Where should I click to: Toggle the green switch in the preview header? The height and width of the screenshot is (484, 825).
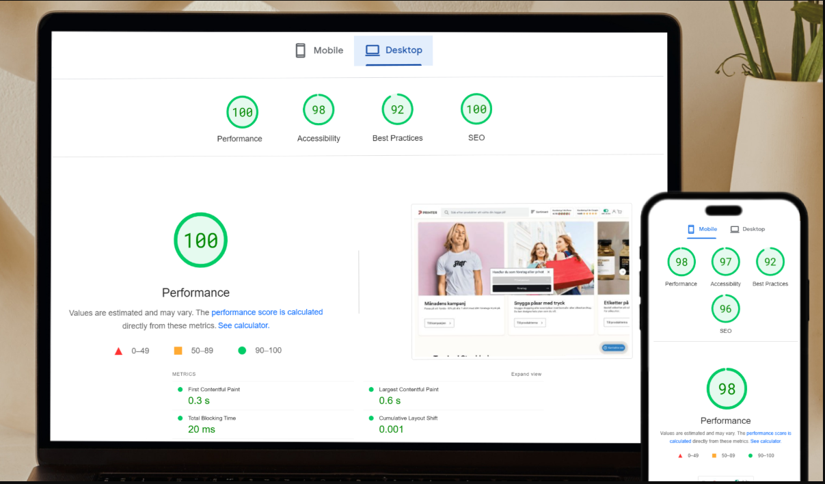[606, 211]
